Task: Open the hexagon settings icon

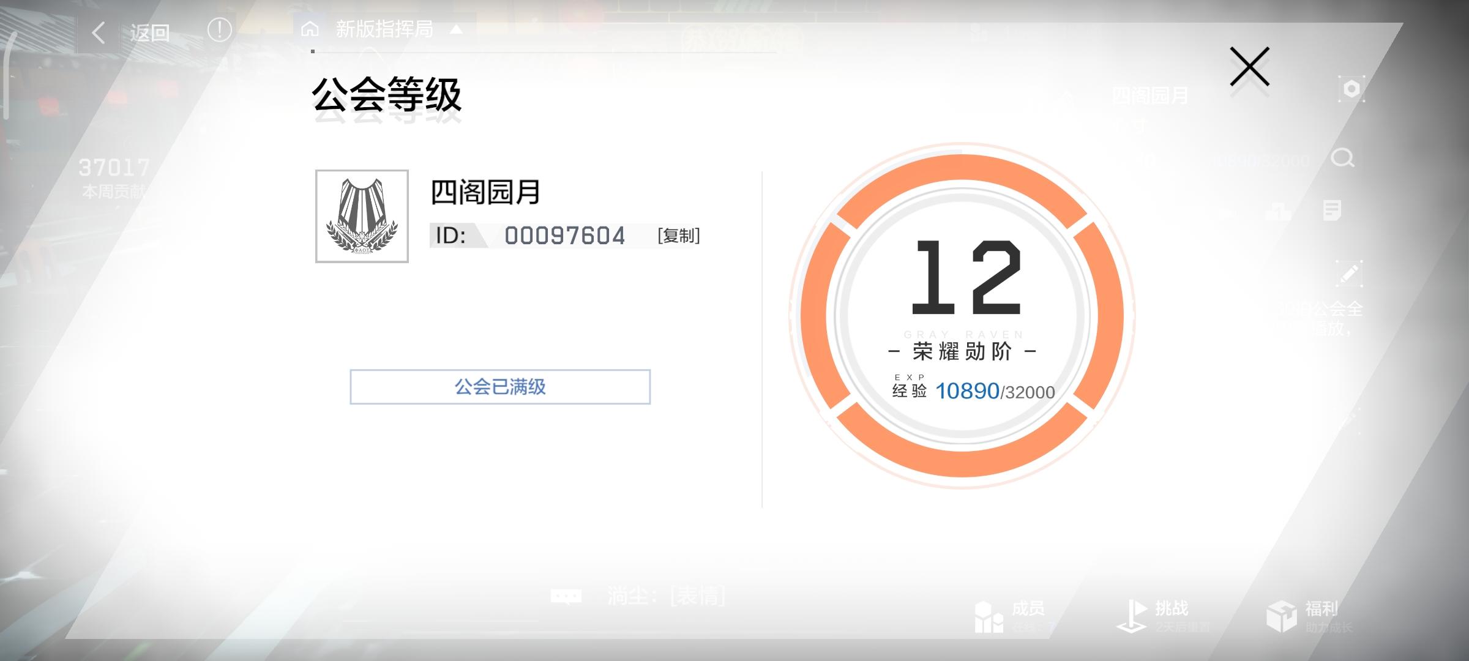Action: (x=1351, y=89)
